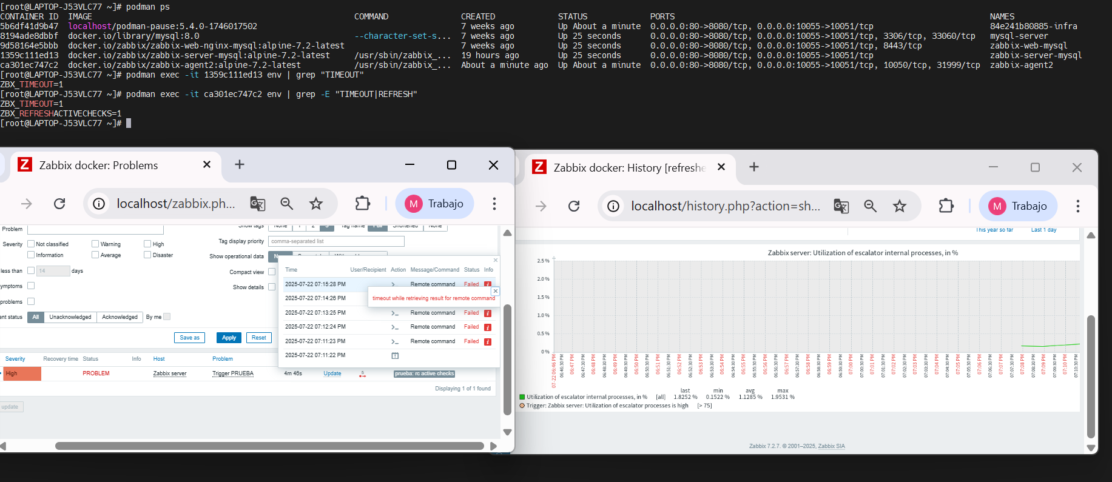Open extensions puzzle icon in Problems window
The height and width of the screenshot is (482, 1112).
[x=363, y=204]
